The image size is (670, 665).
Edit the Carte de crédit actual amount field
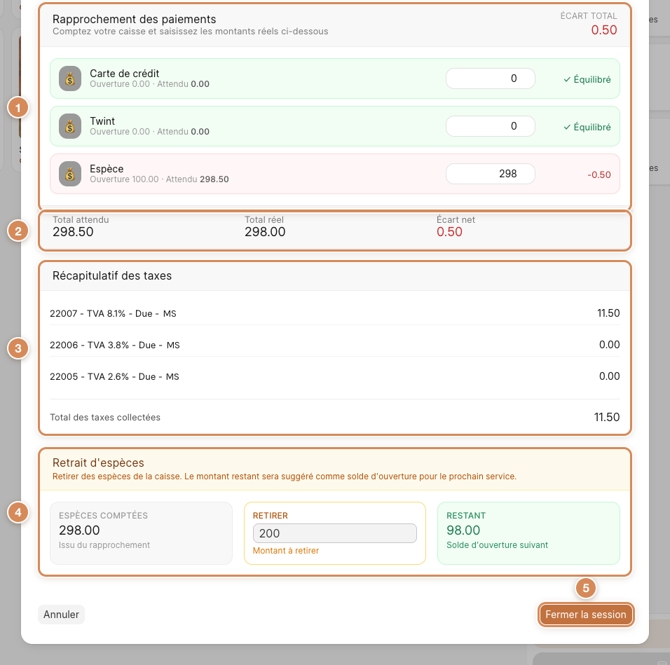click(490, 78)
